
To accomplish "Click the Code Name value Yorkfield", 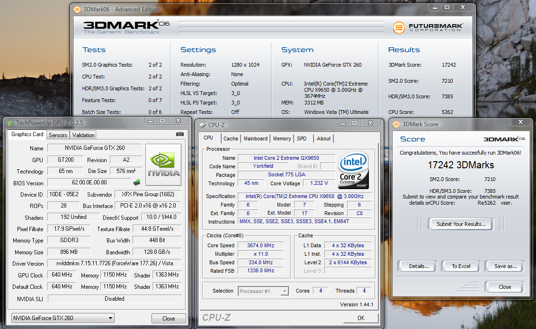I will (x=263, y=166).
